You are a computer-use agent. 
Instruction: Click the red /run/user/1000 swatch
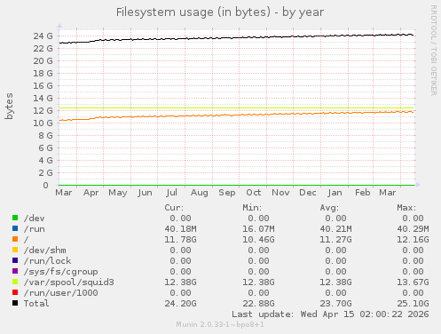(x=15, y=292)
